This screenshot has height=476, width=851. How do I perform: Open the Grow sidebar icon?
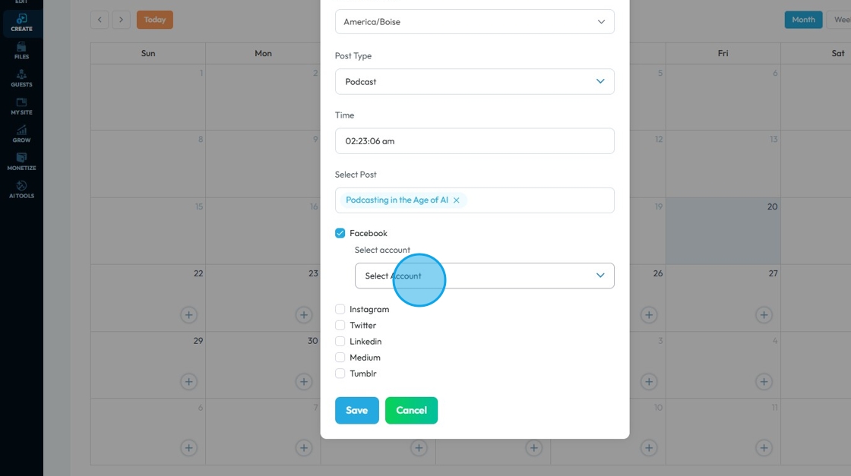point(21,134)
